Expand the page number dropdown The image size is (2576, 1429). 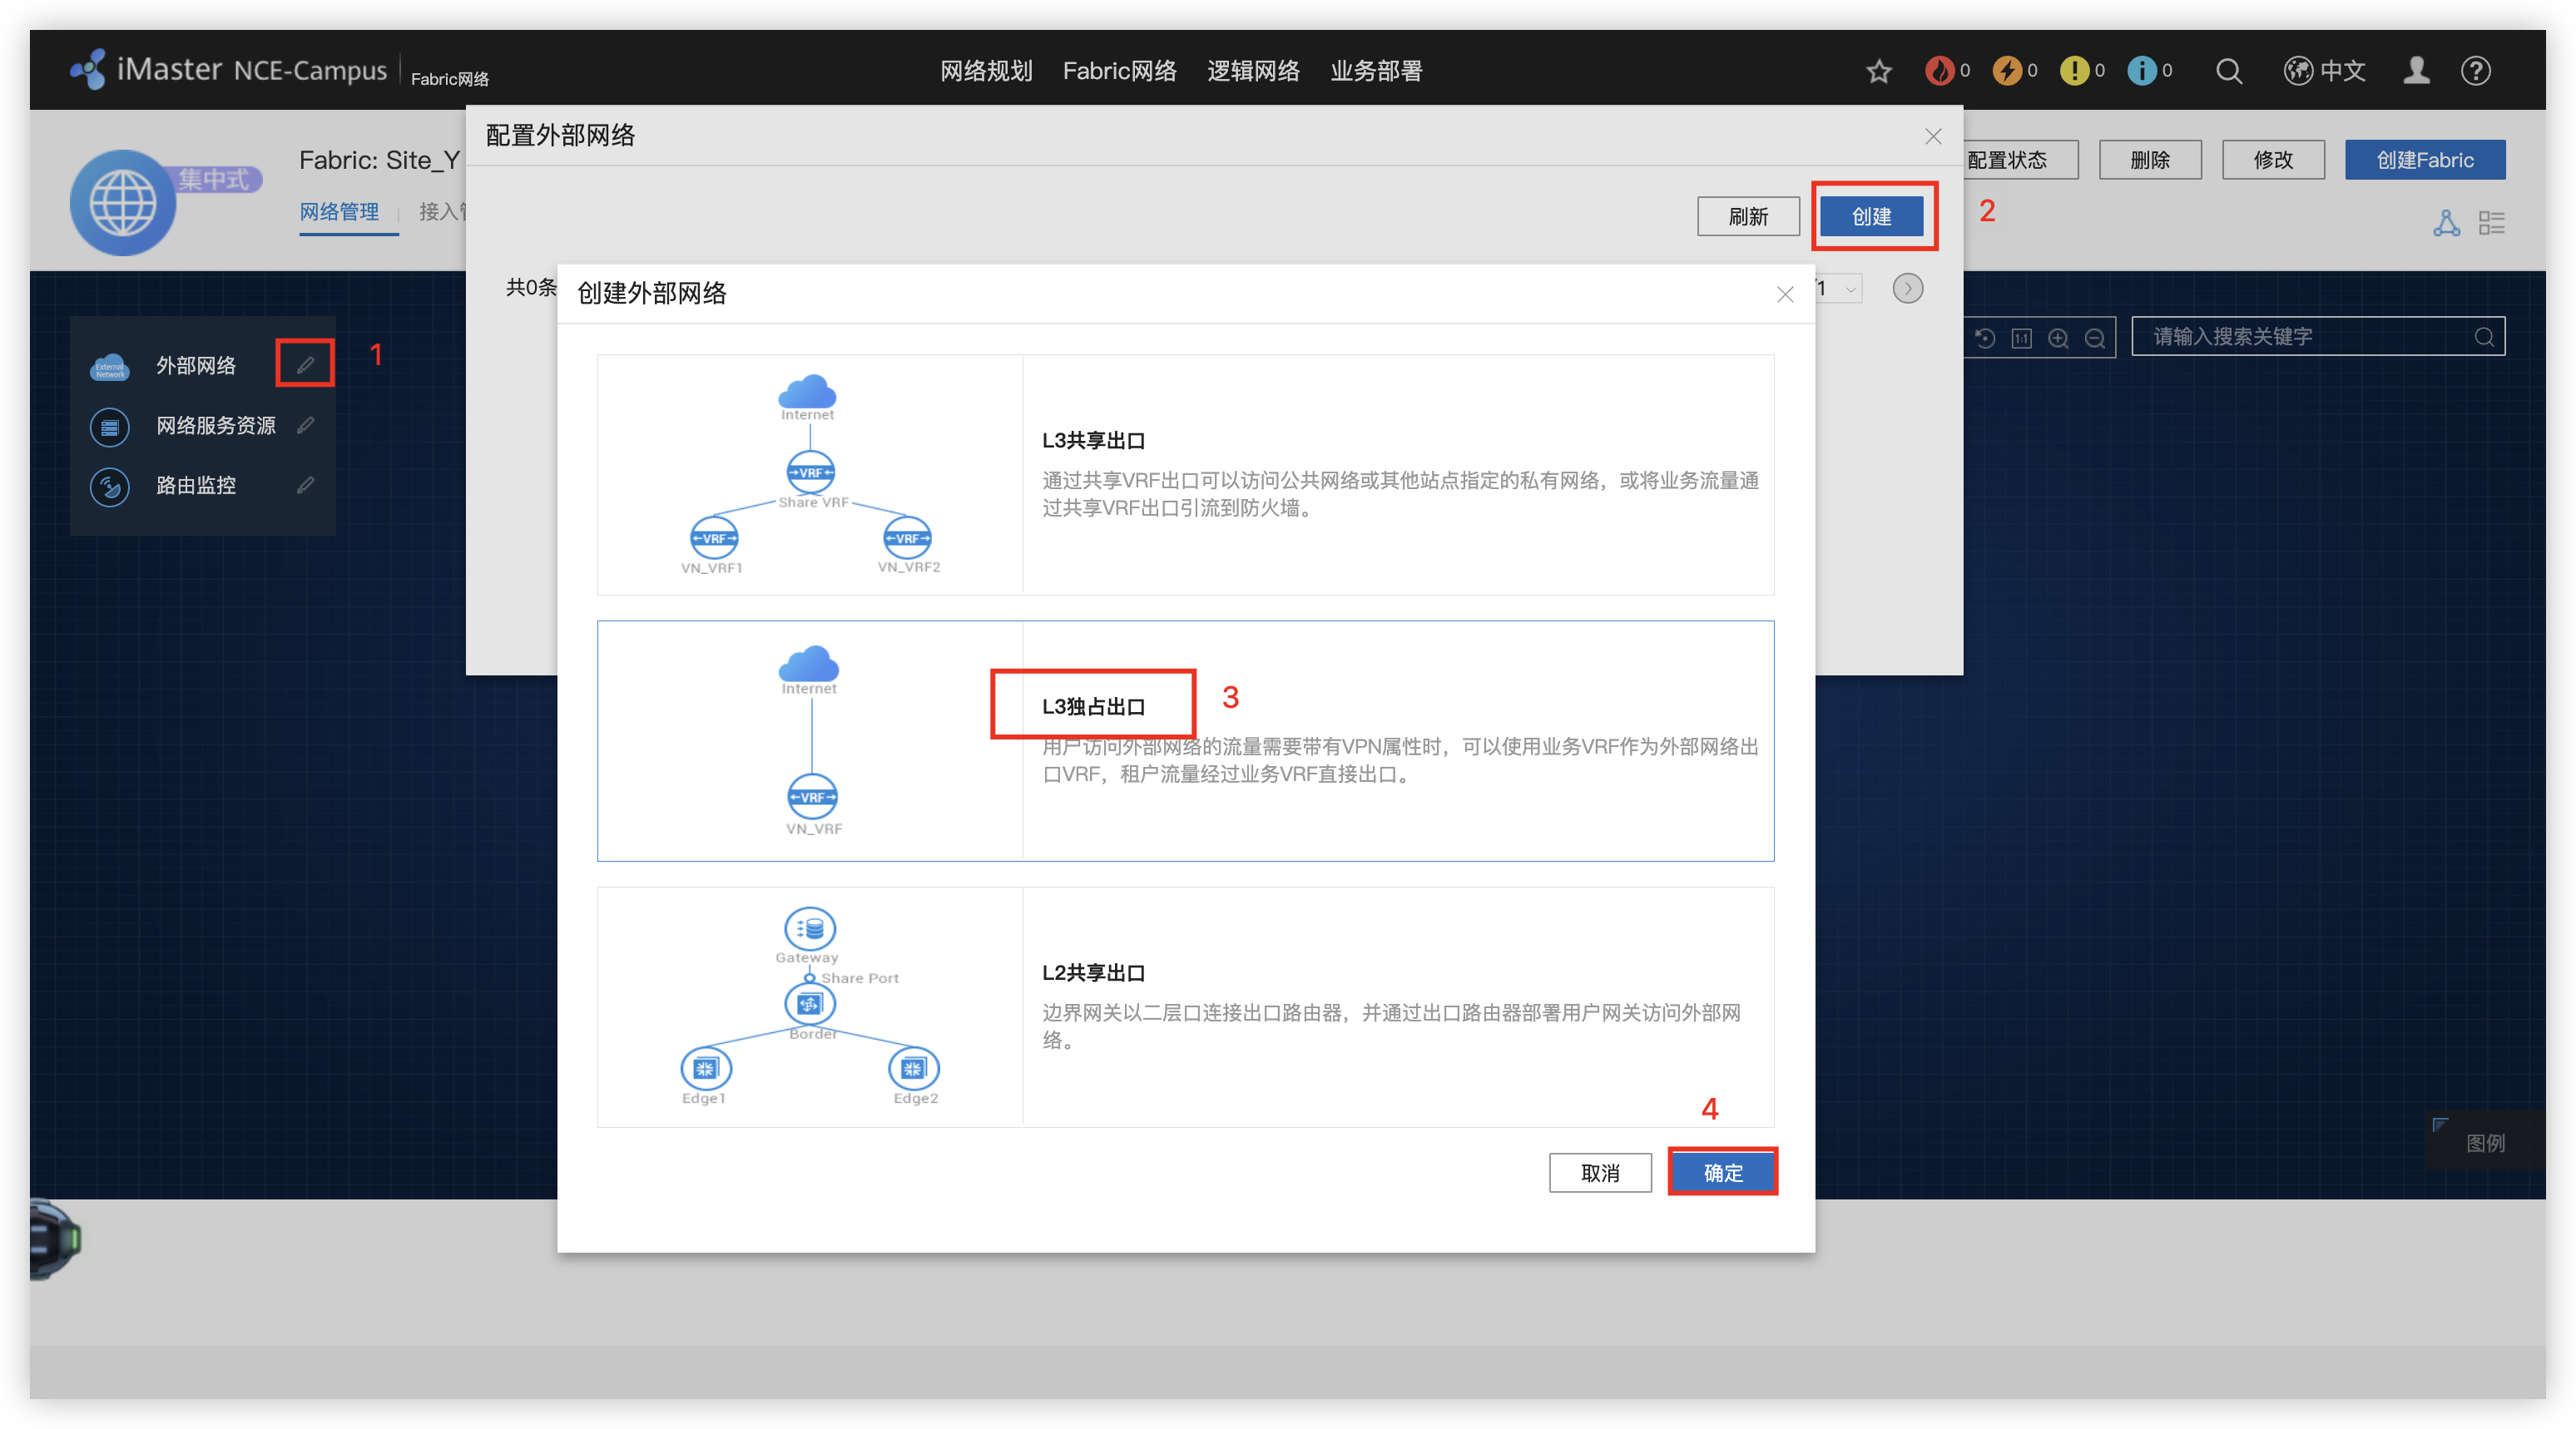click(1850, 289)
